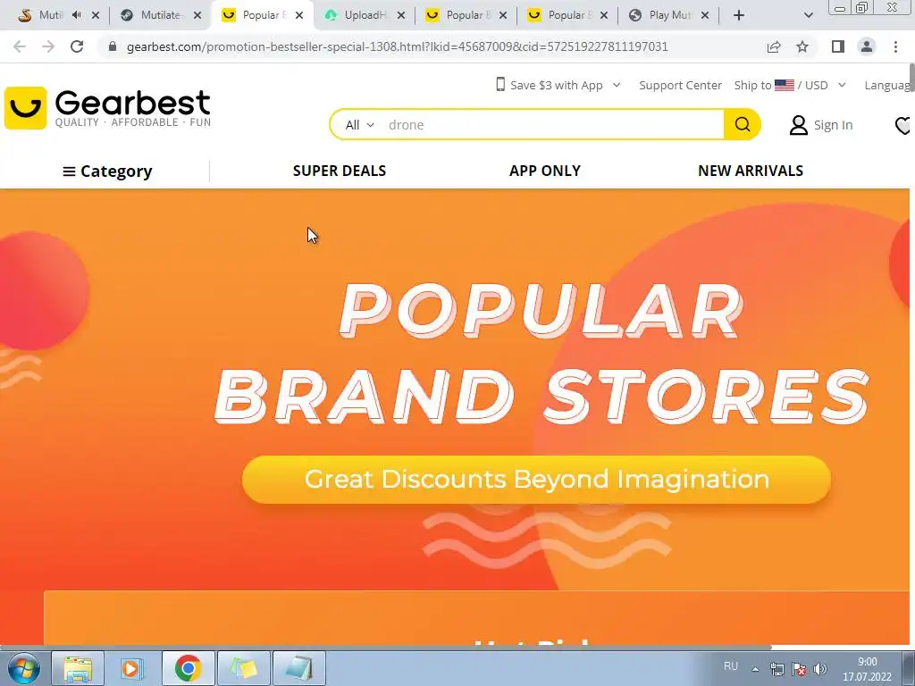915x686 pixels.
Task: Expand the Save $3 with App dropdown
Action: pyautogui.click(x=558, y=85)
